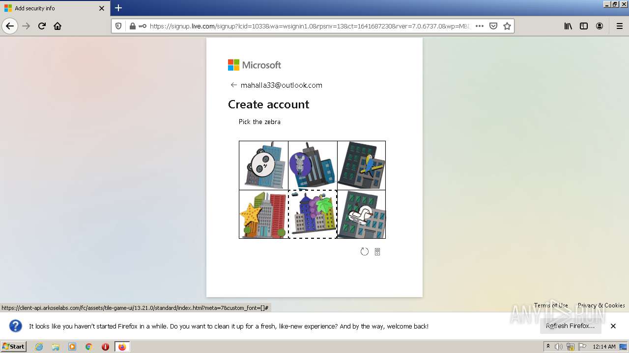This screenshot has width=629, height=353.
Task: Click the Refresh Firefox button
Action: pos(570,326)
